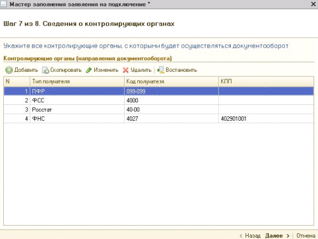Click the code cell 40-00
Screen dimensions: 318x239
point(171,109)
